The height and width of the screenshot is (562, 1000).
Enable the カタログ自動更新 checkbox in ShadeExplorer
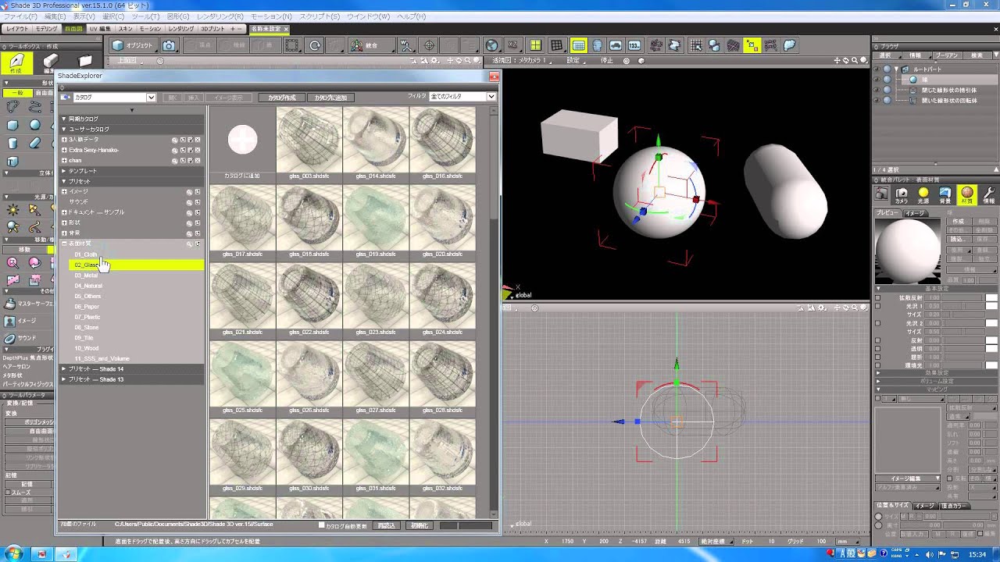click(x=322, y=525)
